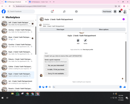Click the browser reload icon

(x=10, y=6)
